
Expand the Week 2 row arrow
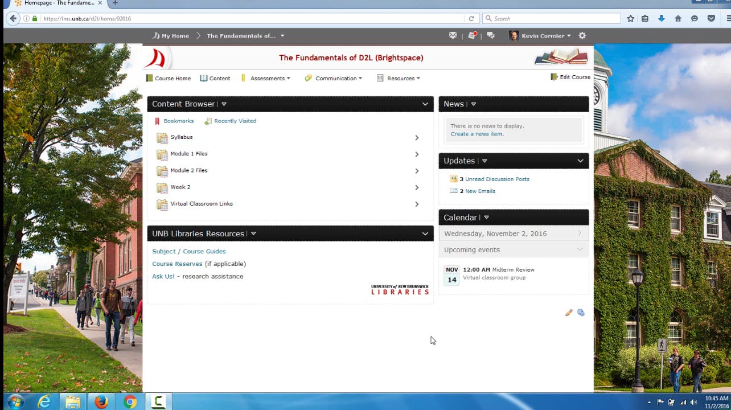tap(417, 188)
